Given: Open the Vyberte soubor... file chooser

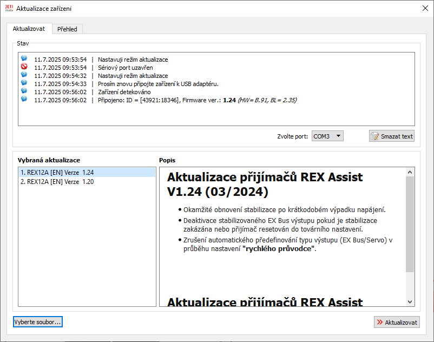Looking at the screenshot, I should (38, 322).
